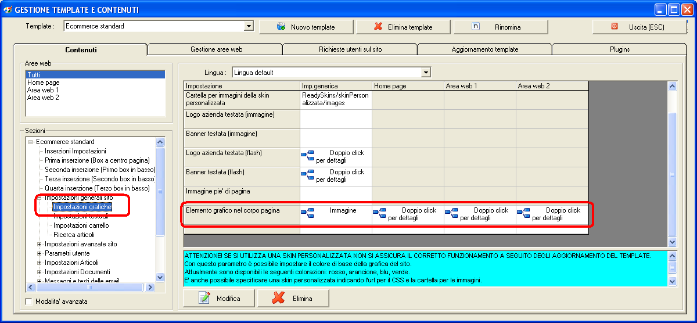Click the red X Elimina template icon
The height and width of the screenshot is (323, 697).
378,27
